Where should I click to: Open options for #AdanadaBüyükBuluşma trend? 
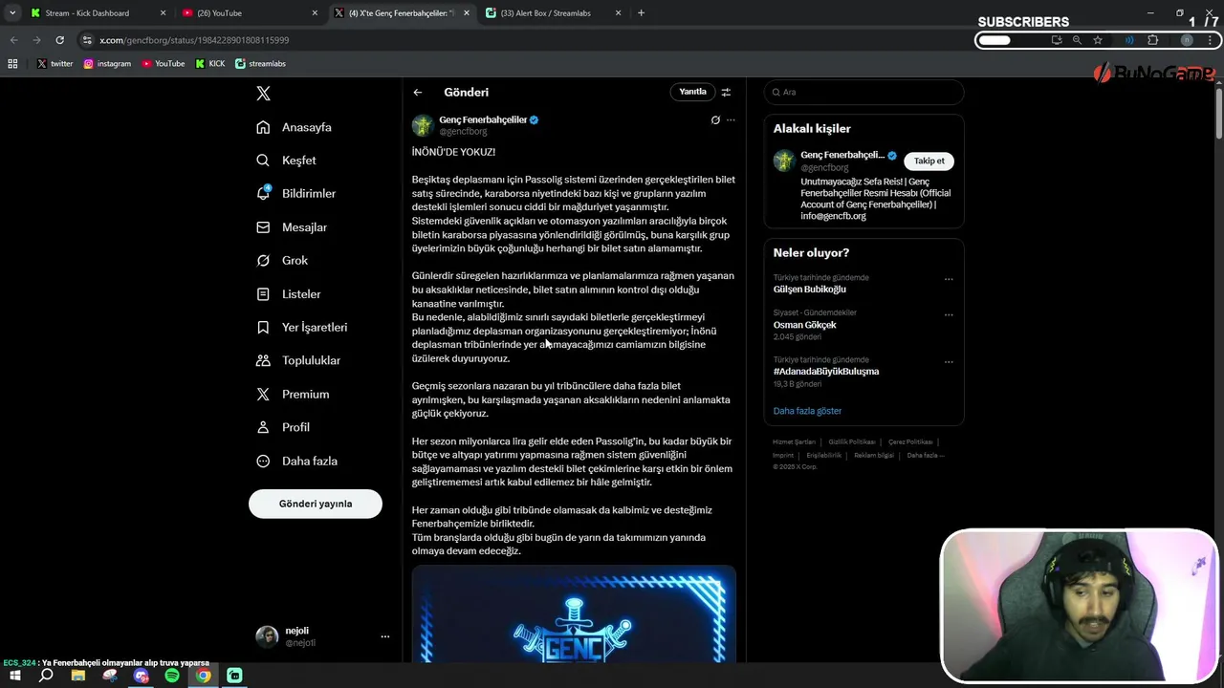click(949, 361)
